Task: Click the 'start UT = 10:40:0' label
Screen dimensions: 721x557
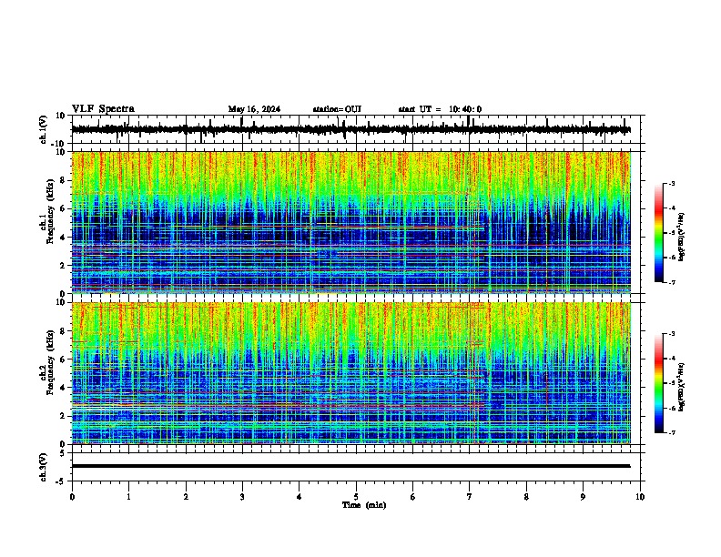Action: (x=440, y=109)
